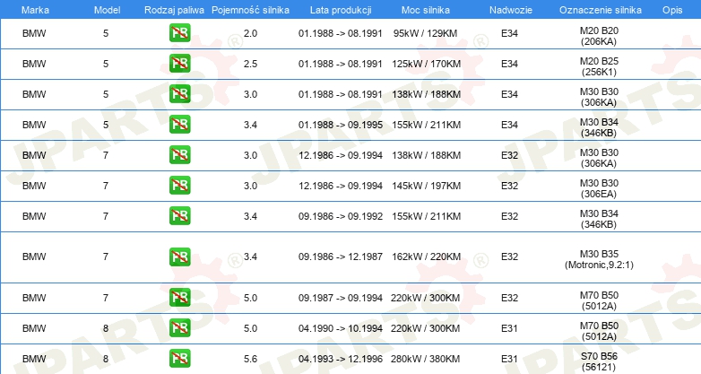Select the fuel icon in the 09.1987 -> 09.1994 row

179,298
